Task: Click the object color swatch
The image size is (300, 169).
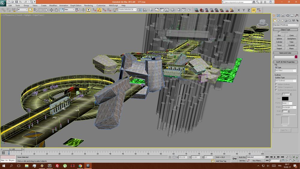Action: click(x=296, y=57)
